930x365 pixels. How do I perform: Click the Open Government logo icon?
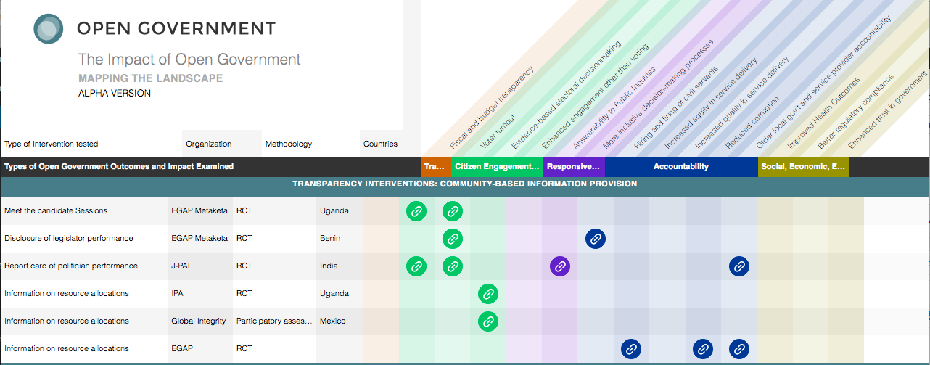49,28
